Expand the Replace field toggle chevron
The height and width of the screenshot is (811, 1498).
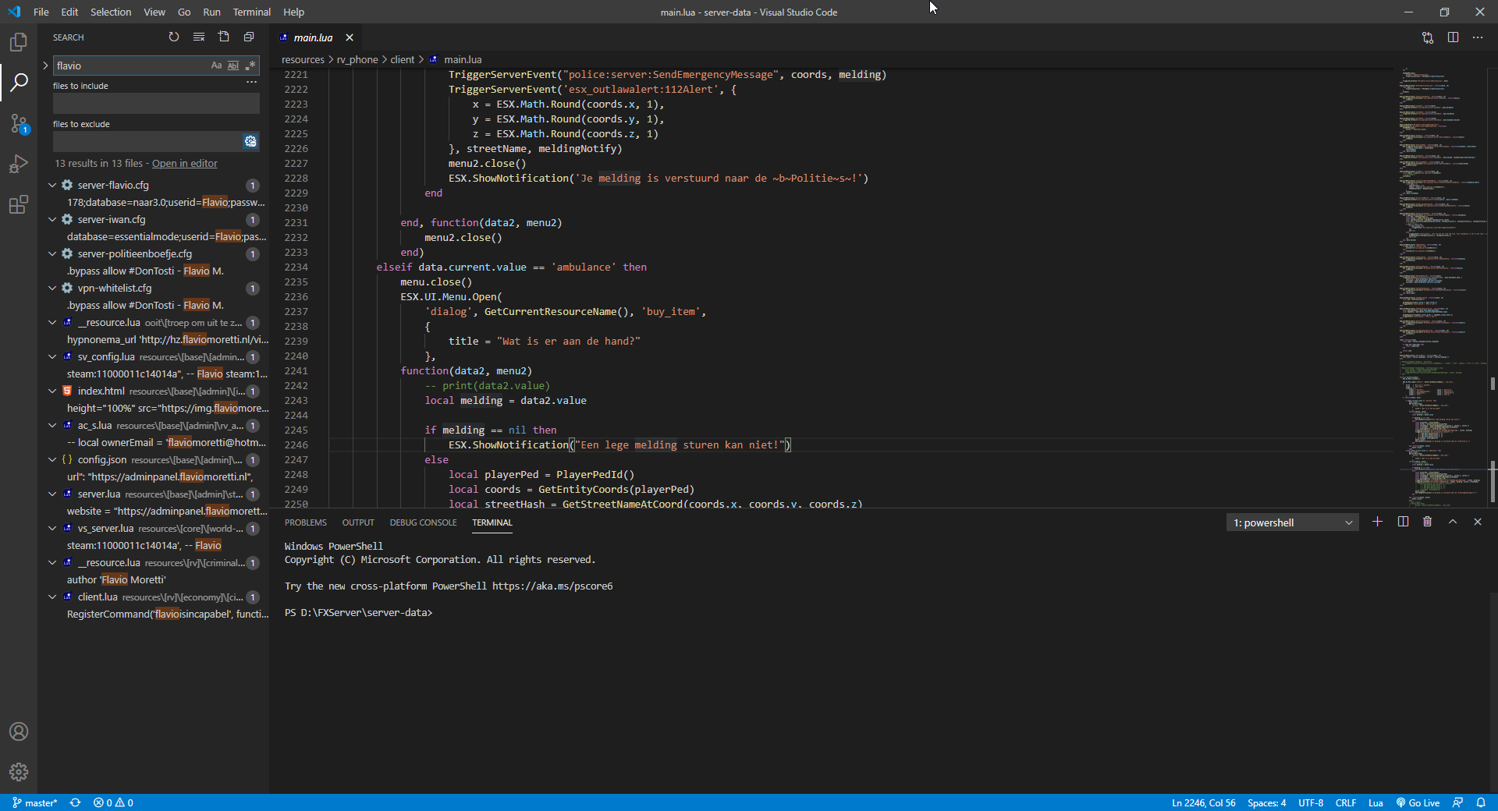pyautogui.click(x=45, y=66)
